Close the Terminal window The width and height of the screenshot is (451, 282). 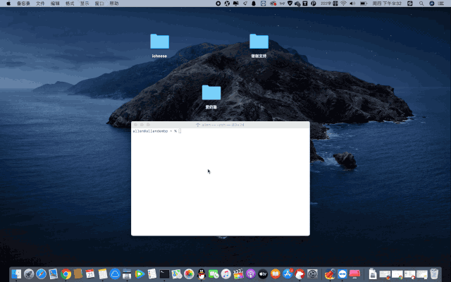coord(136,125)
